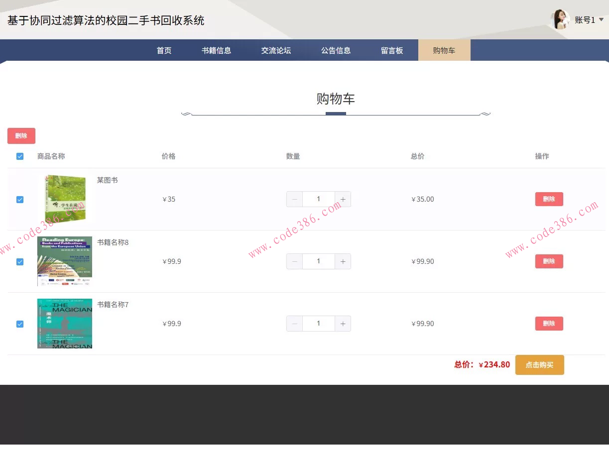
Task: Uncheck the 某图书 row checkbox
Action: pyautogui.click(x=20, y=200)
